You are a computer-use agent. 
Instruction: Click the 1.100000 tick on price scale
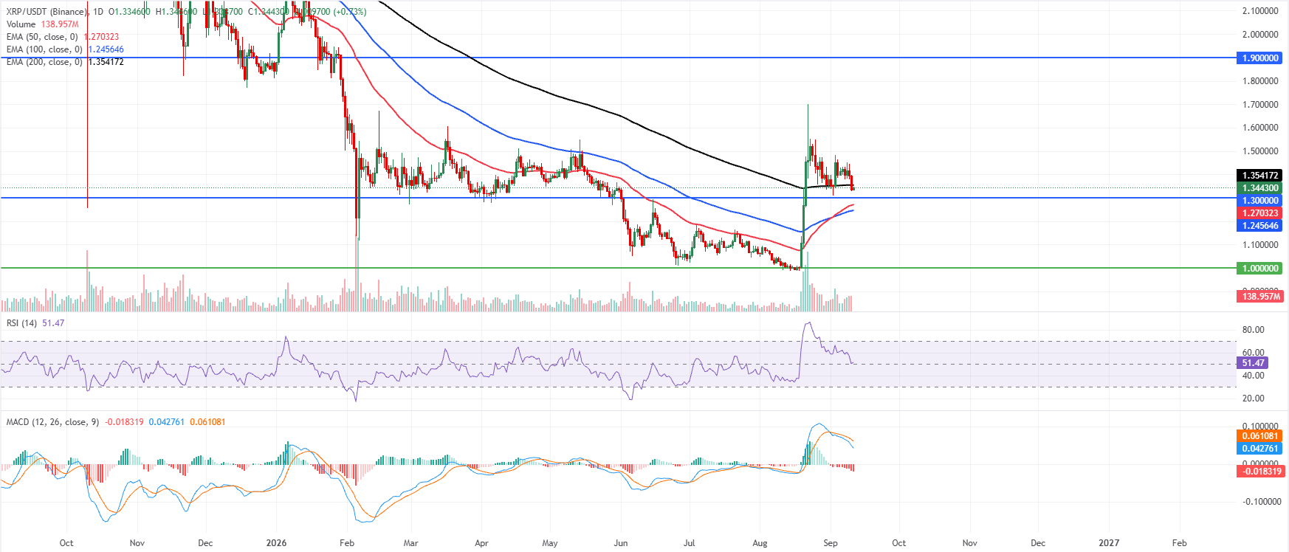pos(1260,245)
